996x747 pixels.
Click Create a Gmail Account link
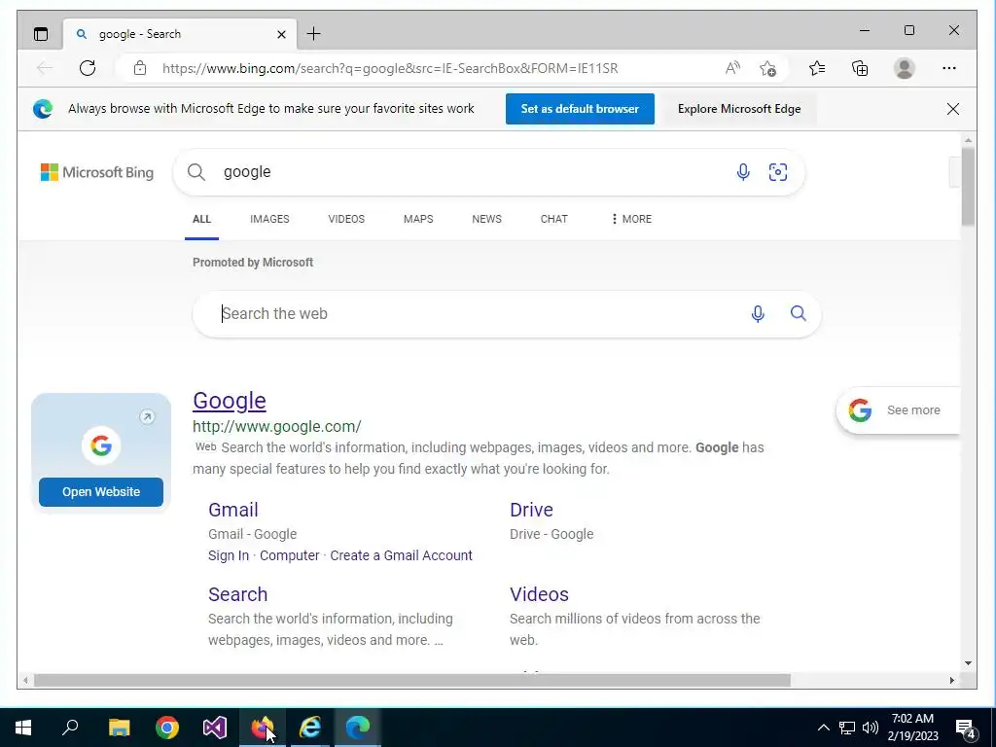402,555
